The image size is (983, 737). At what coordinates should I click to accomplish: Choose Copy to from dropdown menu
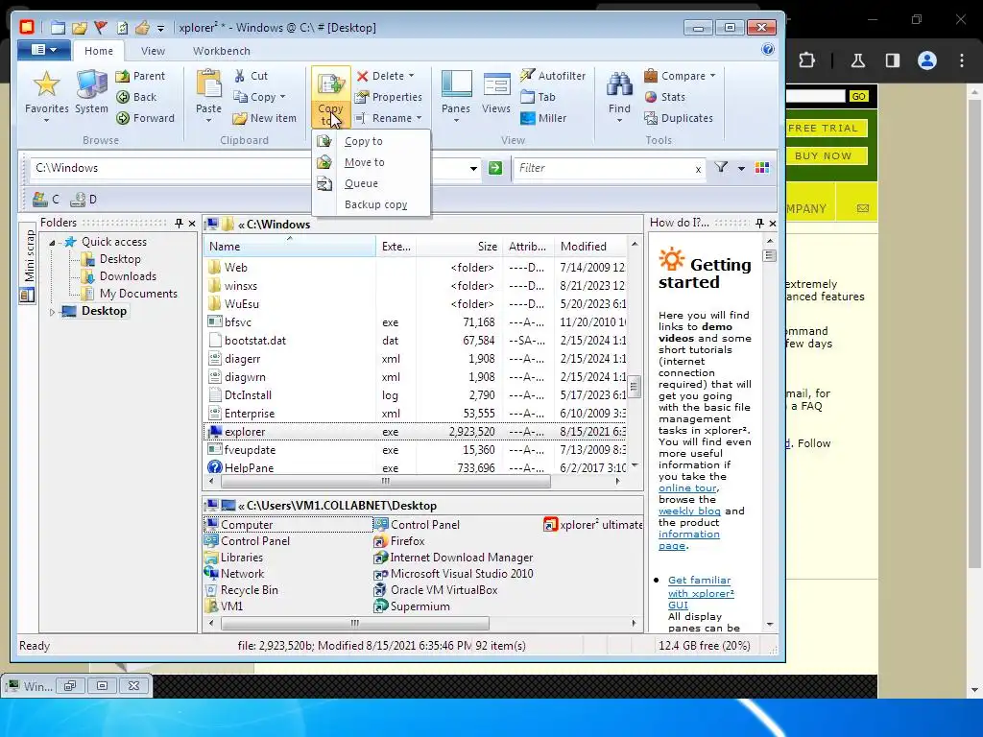pyautogui.click(x=372, y=141)
